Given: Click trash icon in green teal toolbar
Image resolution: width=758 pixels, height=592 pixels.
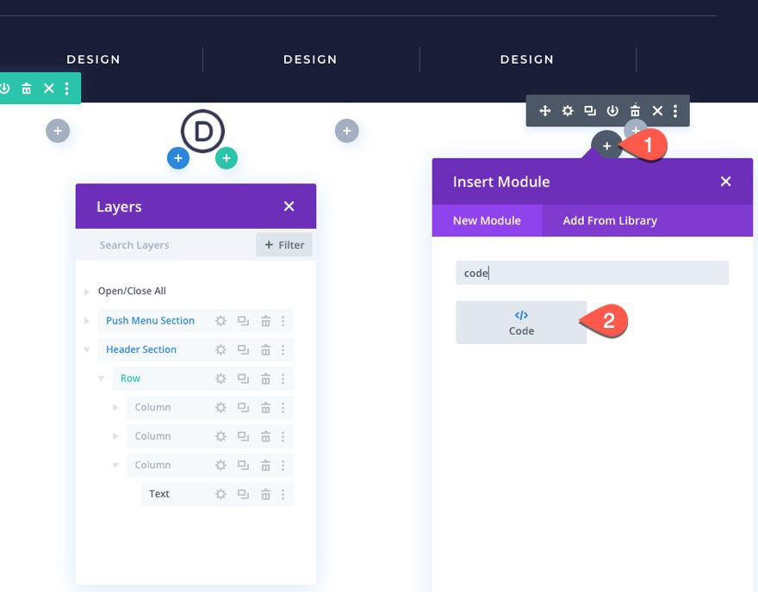Looking at the screenshot, I should 27,88.
